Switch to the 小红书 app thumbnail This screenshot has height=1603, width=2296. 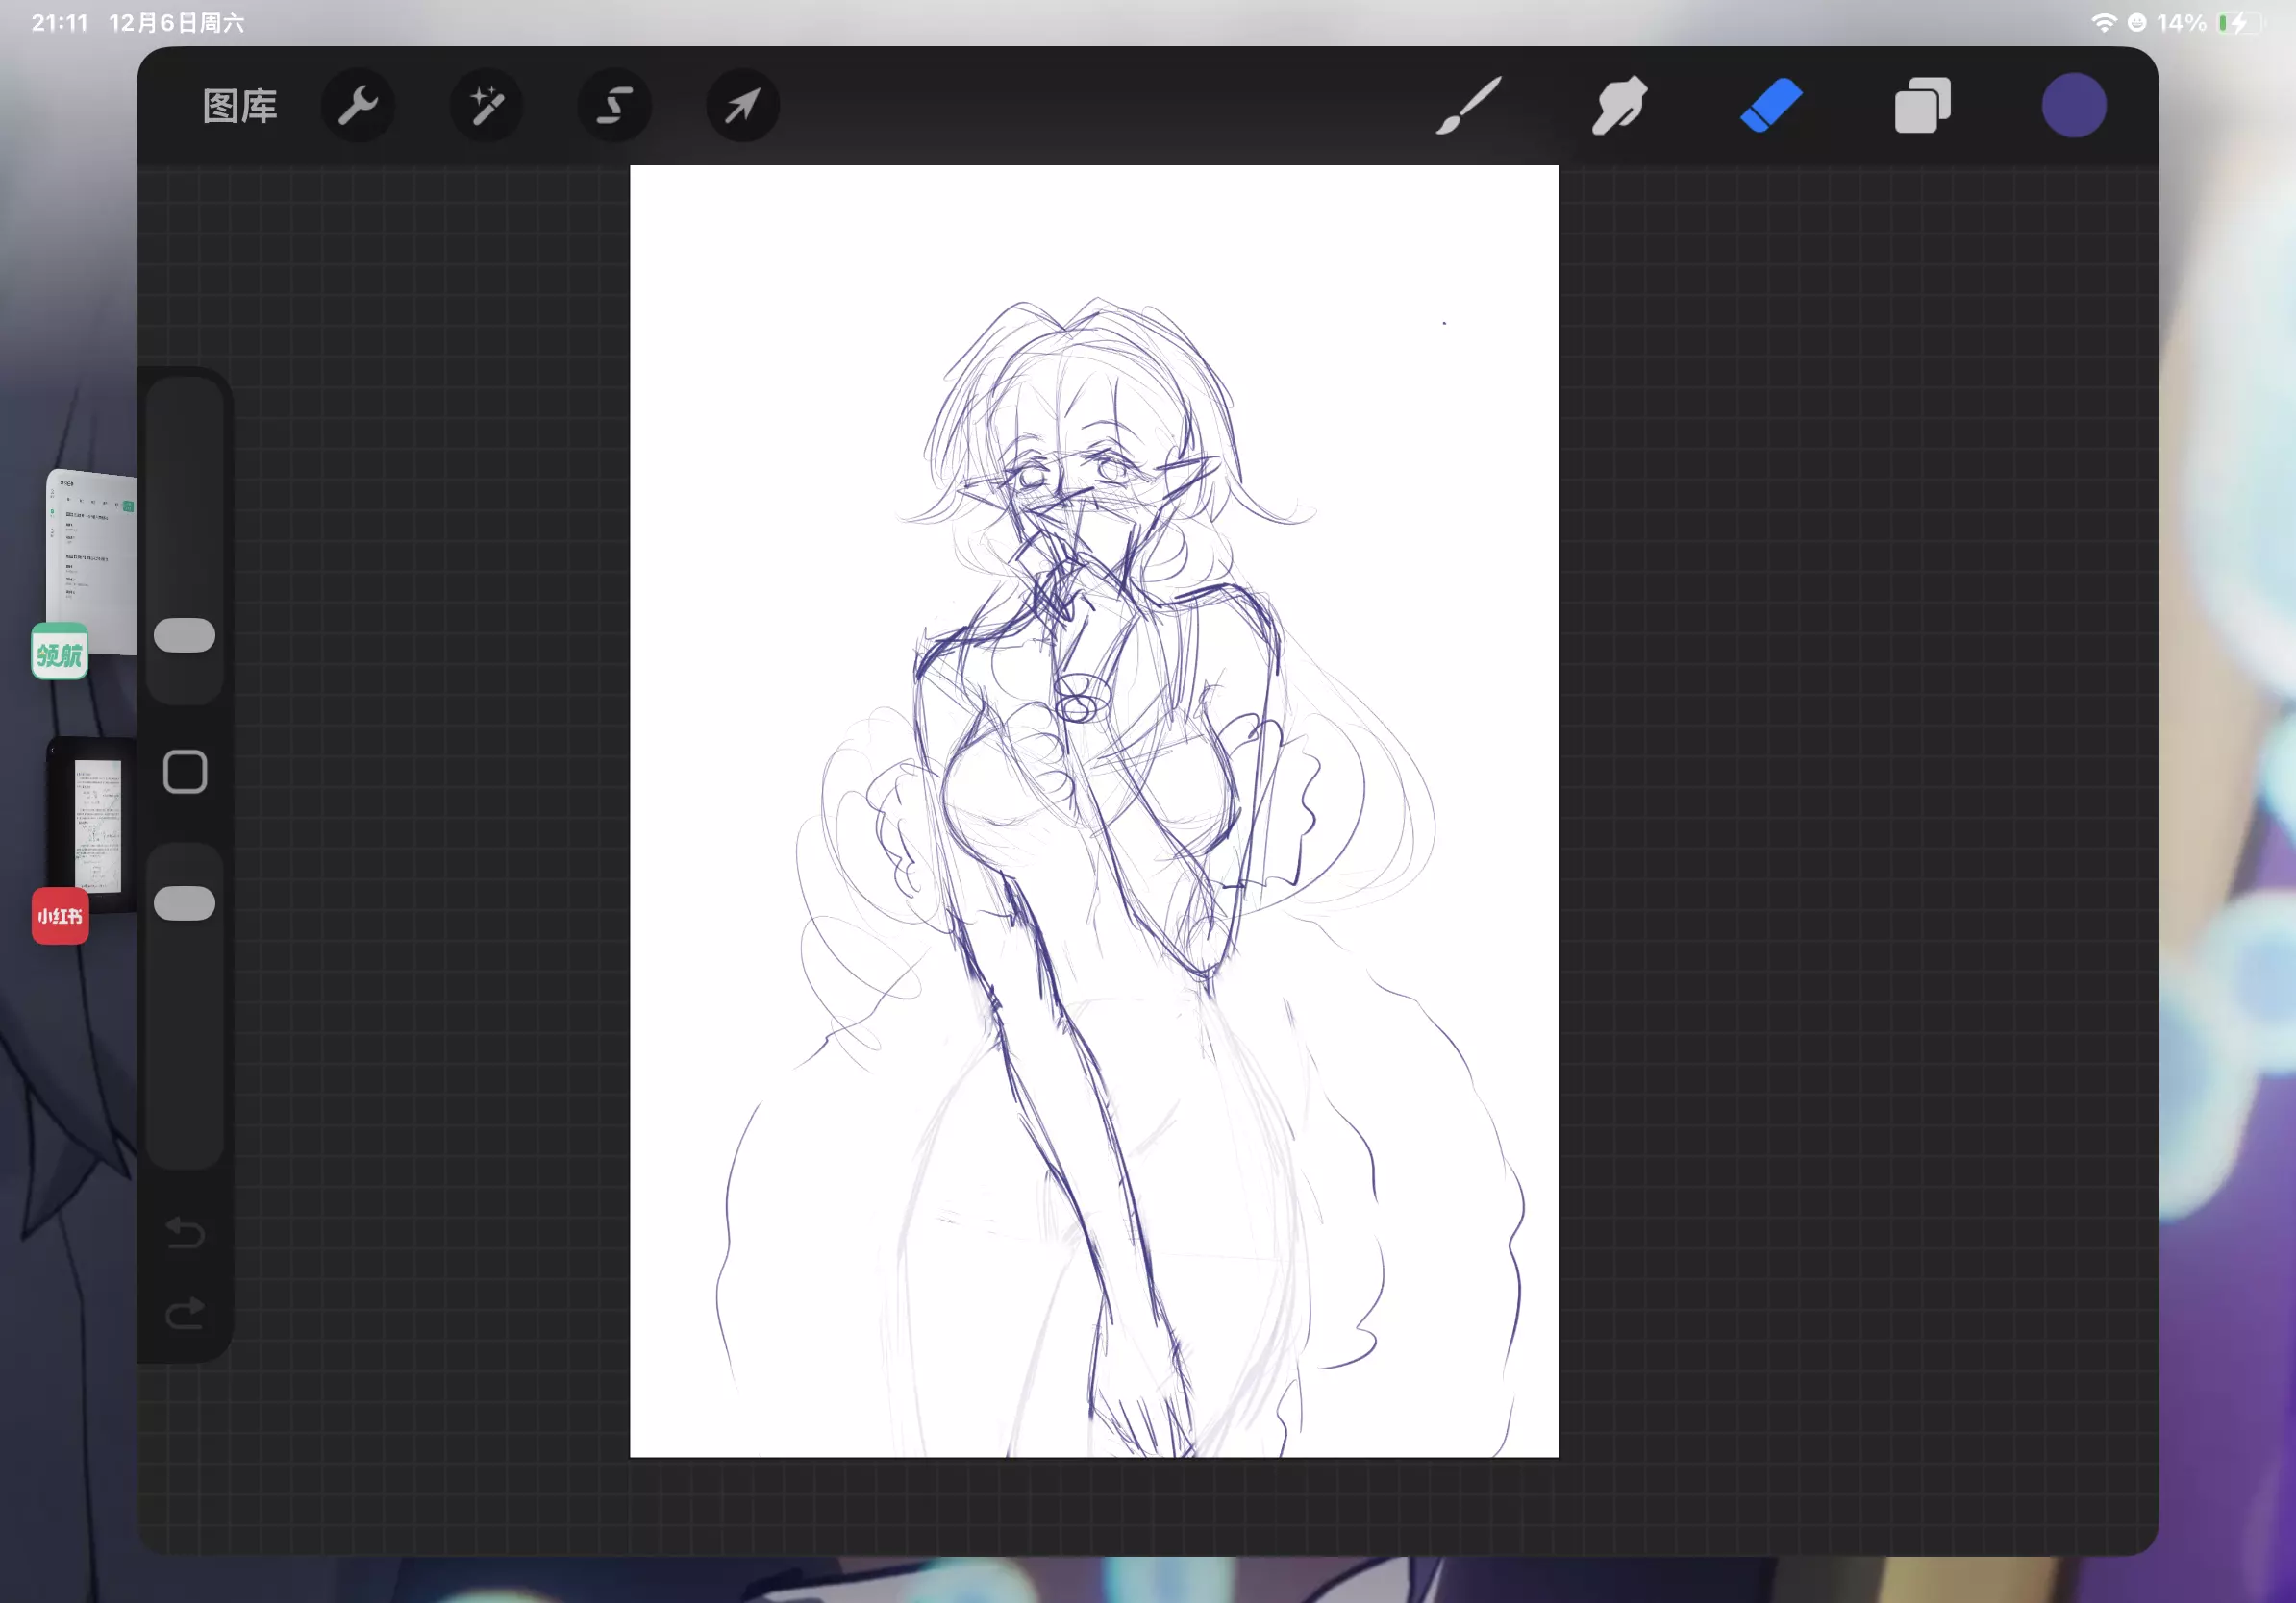pyautogui.click(x=60, y=916)
